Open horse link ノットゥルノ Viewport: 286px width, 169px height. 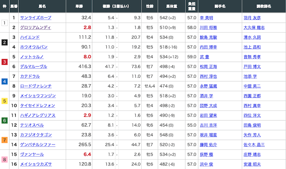[32, 57]
